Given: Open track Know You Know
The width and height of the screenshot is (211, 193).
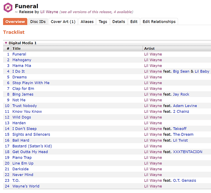Looking at the screenshot, I should coord(27,112).
